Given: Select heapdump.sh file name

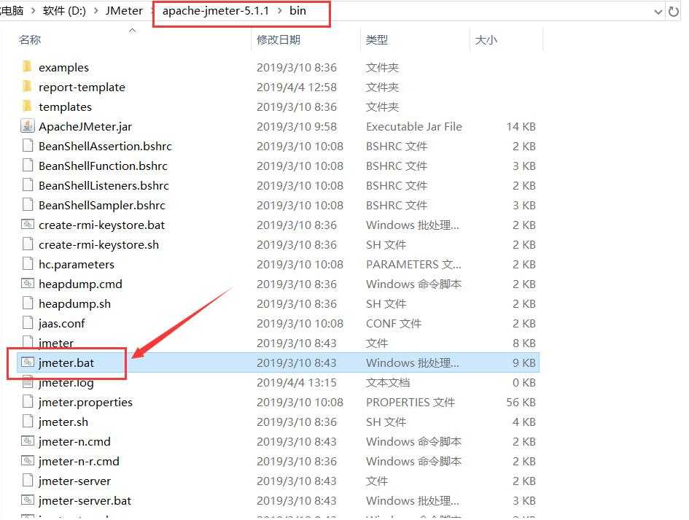Looking at the screenshot, I should pos(74,303).
